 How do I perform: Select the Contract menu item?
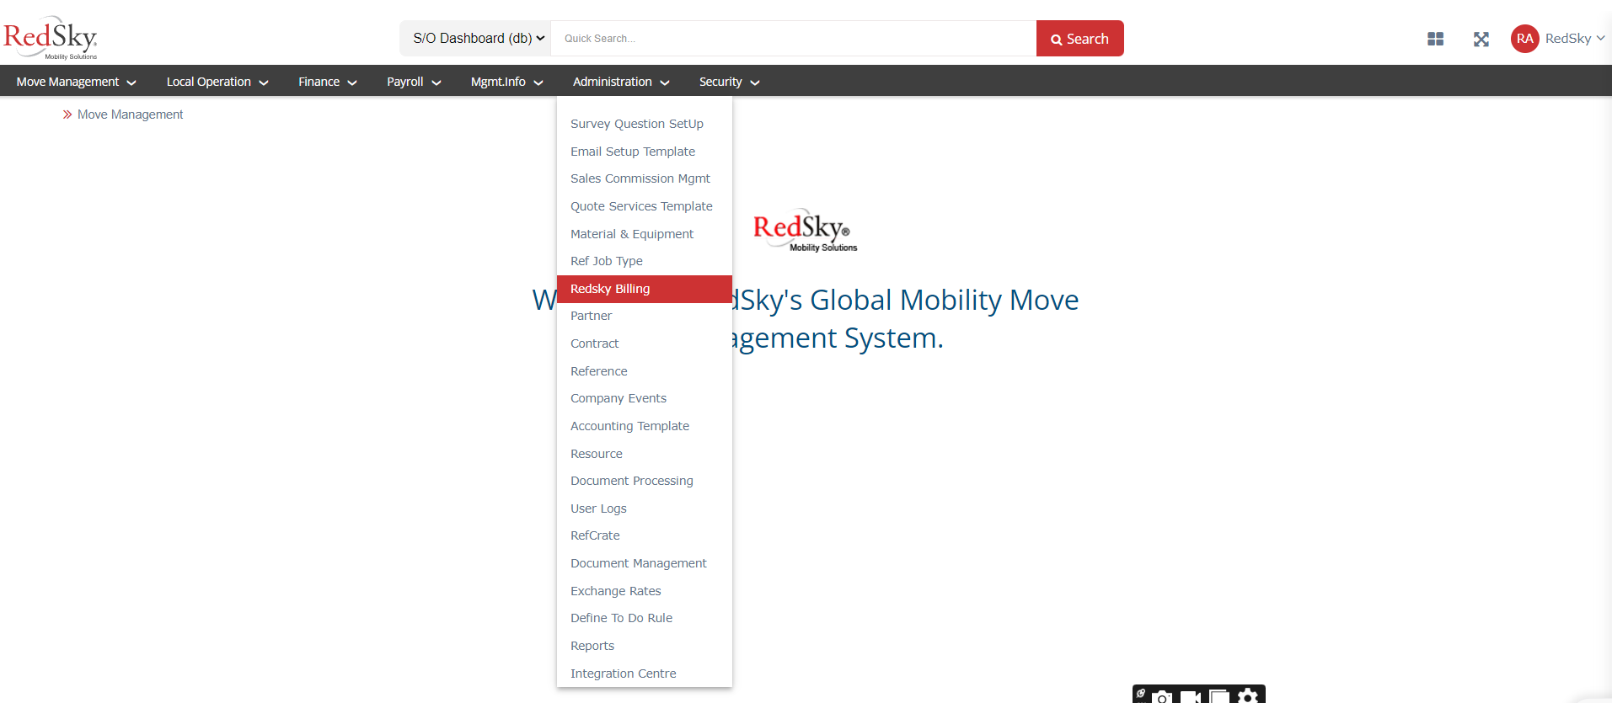click(x=644, y=344)
